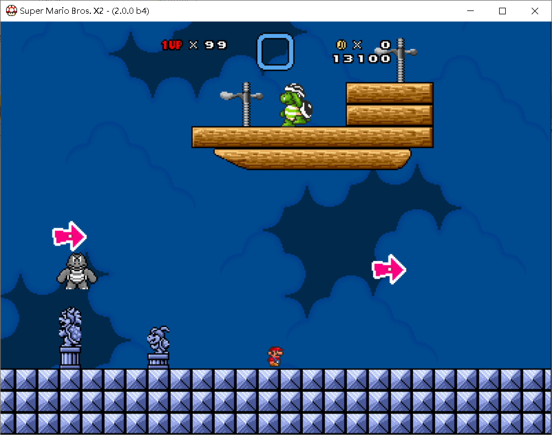Click the airship's curved wooden hull

coord(312,159)
